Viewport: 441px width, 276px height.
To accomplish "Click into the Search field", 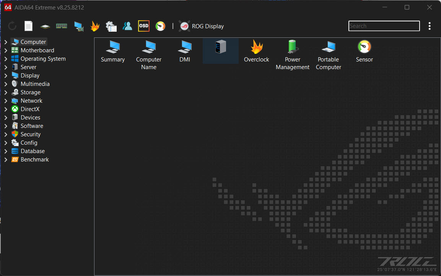I will coord(384,26).
